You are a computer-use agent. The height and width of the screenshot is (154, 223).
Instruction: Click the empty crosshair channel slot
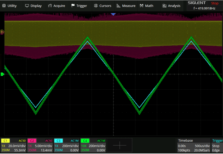[x=120, y=145]
